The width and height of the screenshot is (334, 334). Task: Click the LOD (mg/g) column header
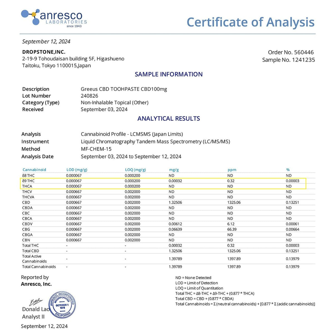pos(77,170)
